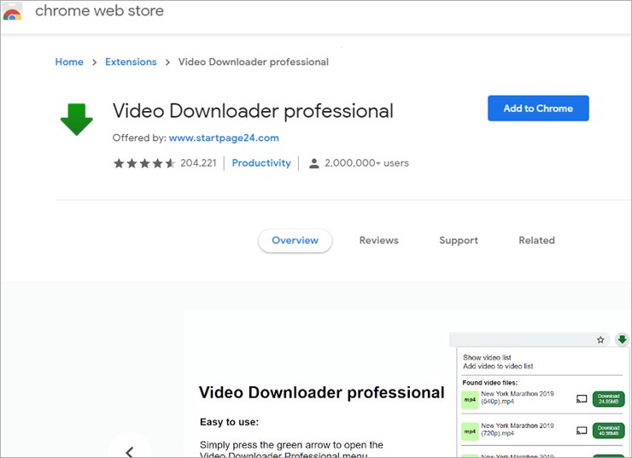632x458 pixels.
Task: Click the cast icon for 720p video
Action: (582, 431)
